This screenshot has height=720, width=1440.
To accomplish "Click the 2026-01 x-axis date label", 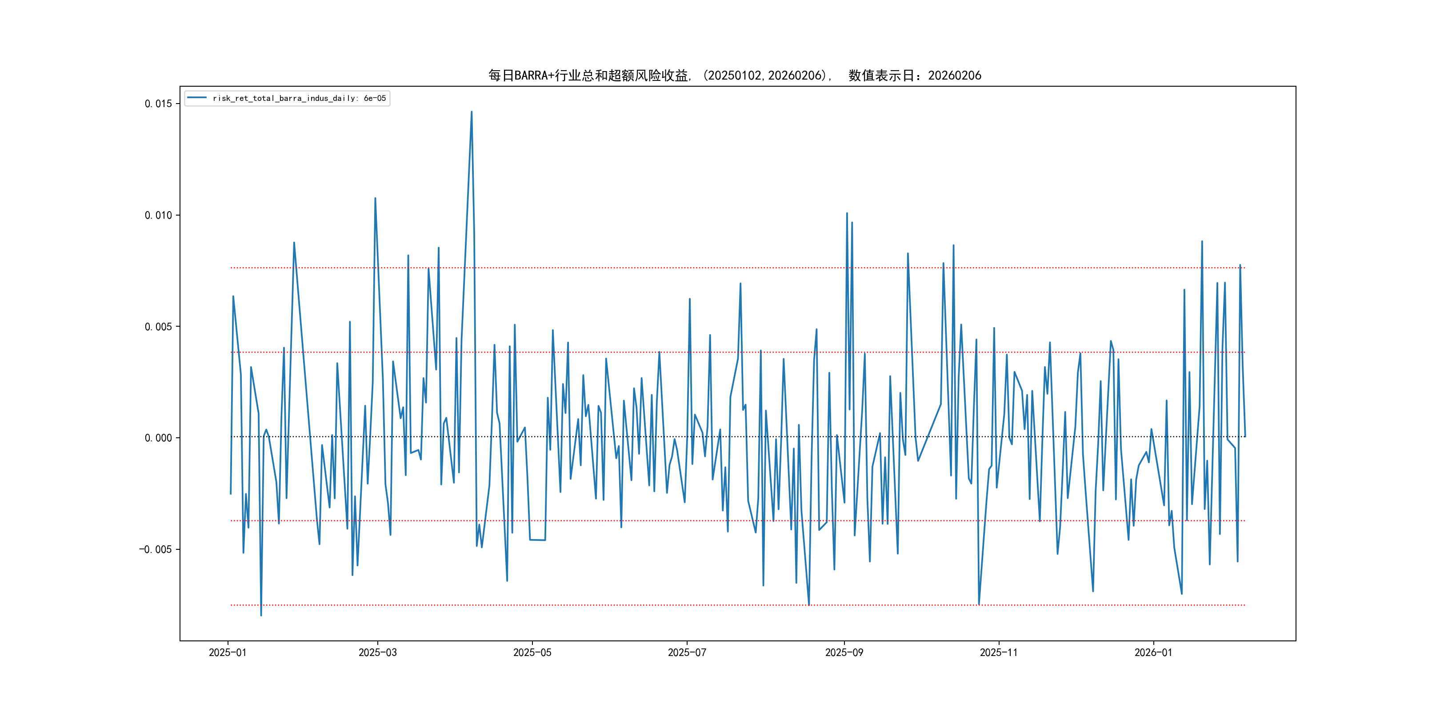I will coord(1153,652).
